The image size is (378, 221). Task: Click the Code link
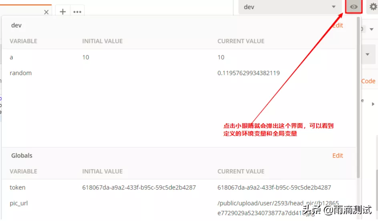pyautogui.click(x=368, y=81)
